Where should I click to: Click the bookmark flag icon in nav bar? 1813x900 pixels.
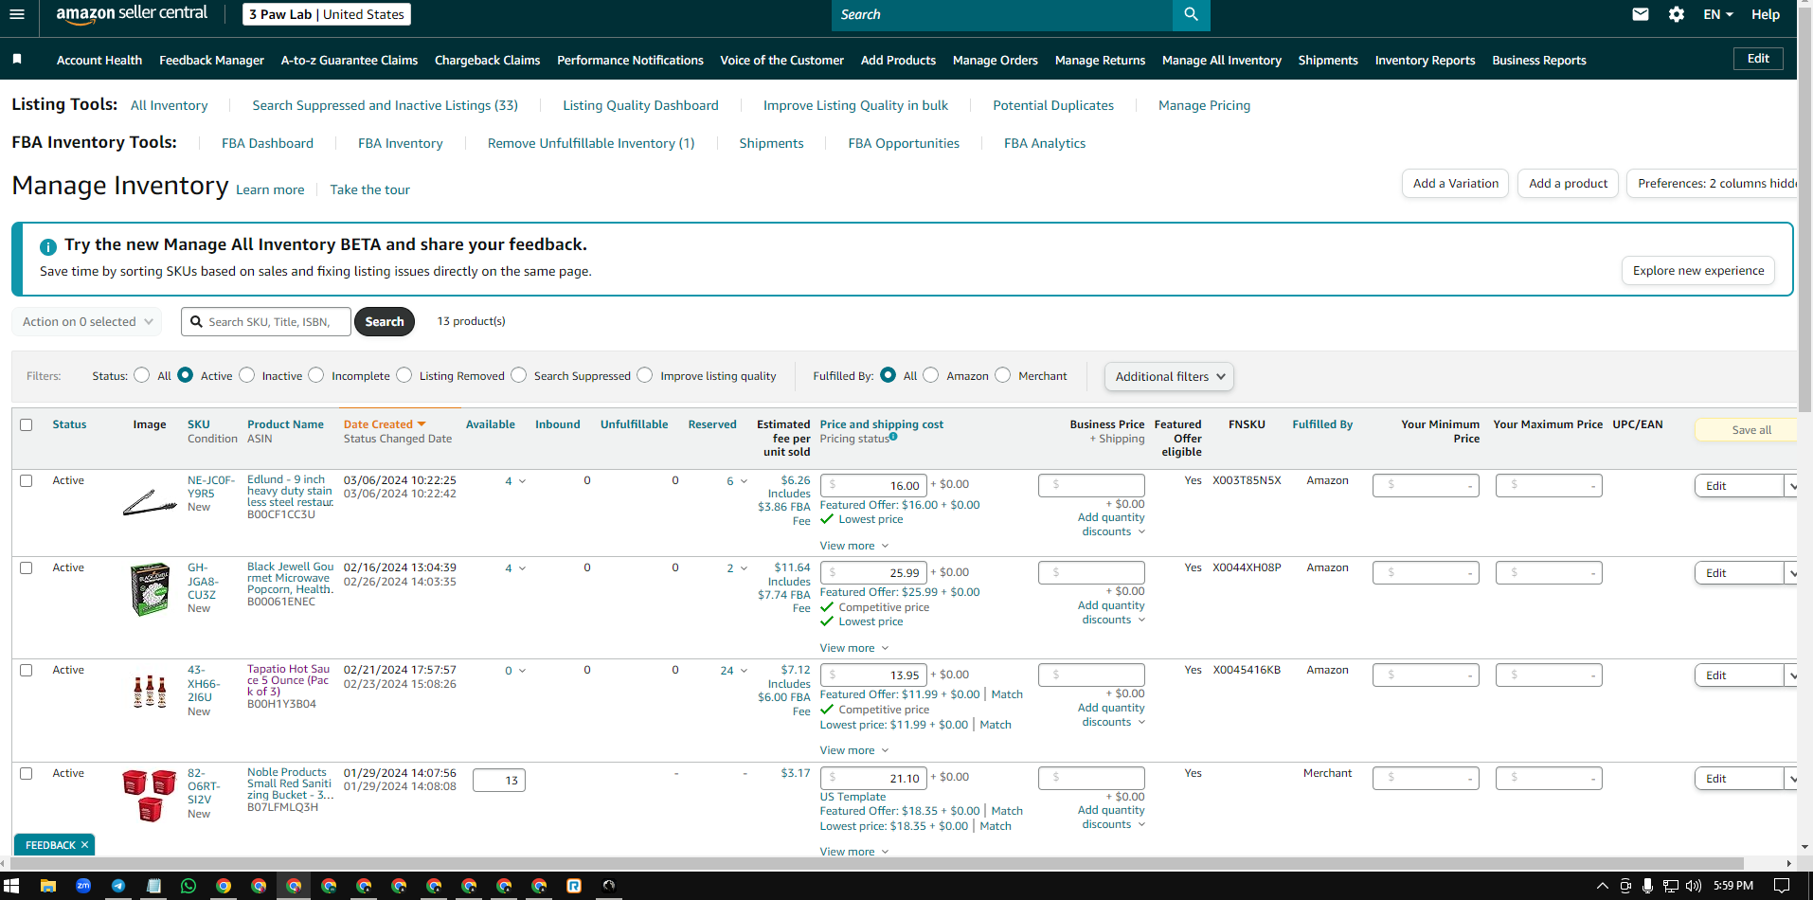coord(17,60)
